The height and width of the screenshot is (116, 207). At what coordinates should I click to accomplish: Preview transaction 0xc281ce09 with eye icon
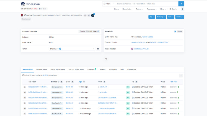(25, 98)
